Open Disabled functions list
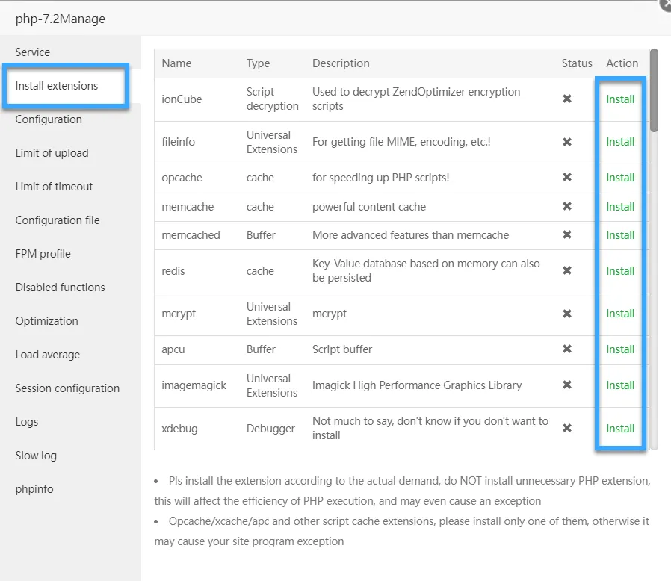Viewport: 671px width, 581px height. [x=60, y=287]
